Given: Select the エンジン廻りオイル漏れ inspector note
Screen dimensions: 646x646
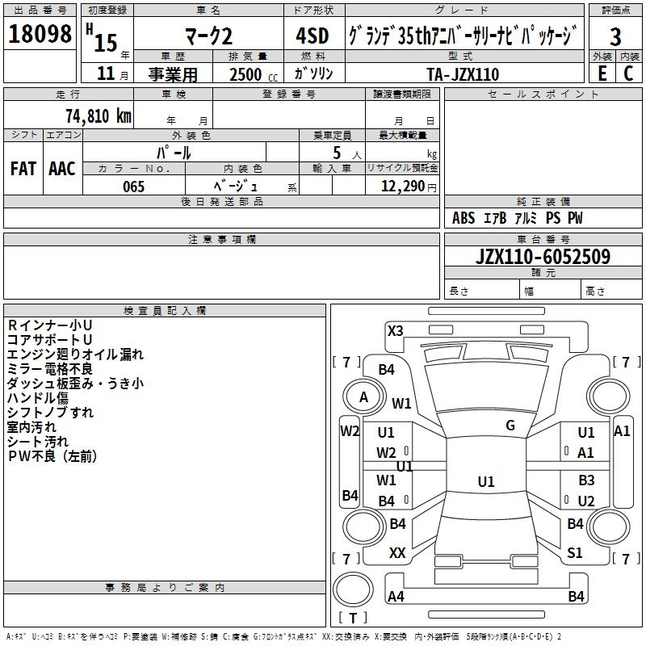Looking at the screenshot, I should click(x=75, y=354).
